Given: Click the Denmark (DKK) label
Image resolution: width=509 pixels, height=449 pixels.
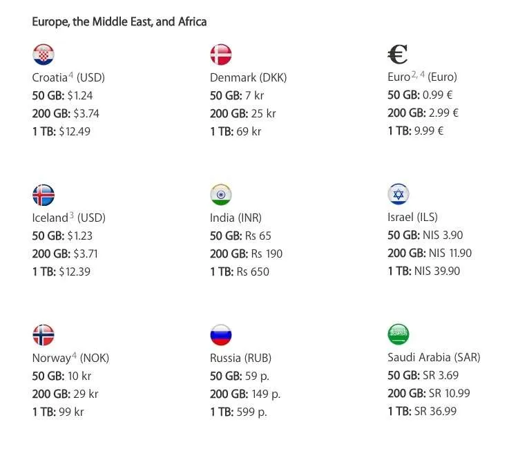Looking at the screenshot, I should tap(249, 77).
